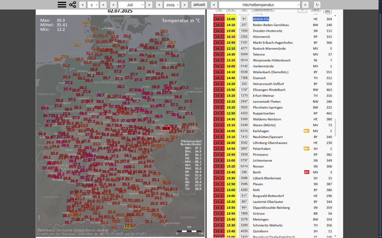382x238 pixels.
Task: Click station ID 6310 button for Karlshagen
Action: point(244,131)
